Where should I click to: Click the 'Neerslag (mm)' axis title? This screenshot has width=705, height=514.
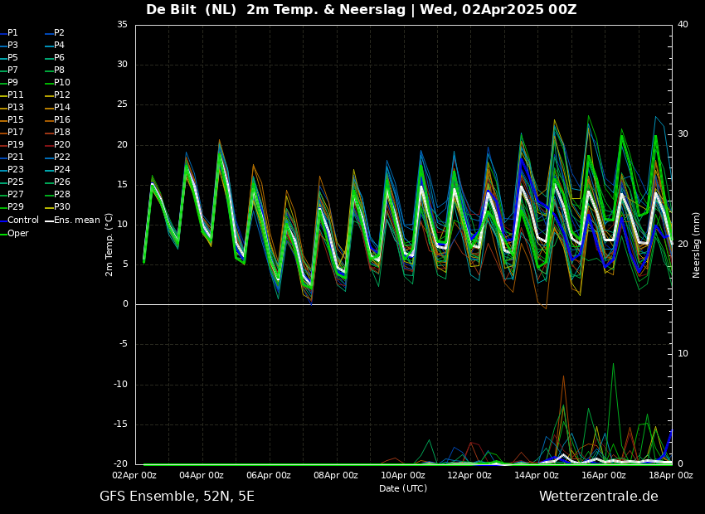(x=696, y=245)
